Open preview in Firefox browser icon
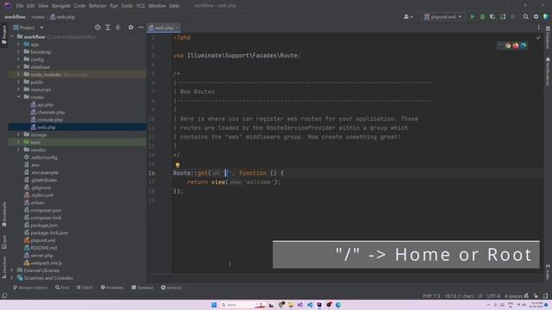 coord(516,46)
